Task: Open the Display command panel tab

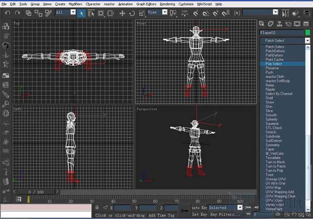Action: (297, 24)
